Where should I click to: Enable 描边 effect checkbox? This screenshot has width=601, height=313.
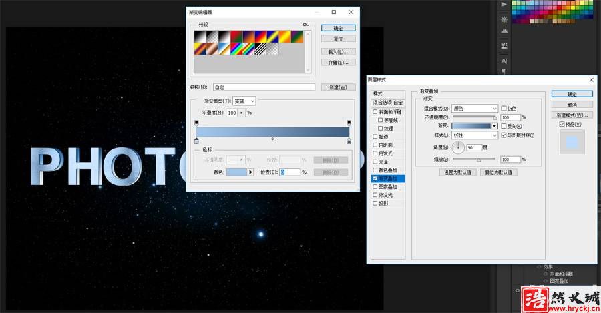(375, 137)
